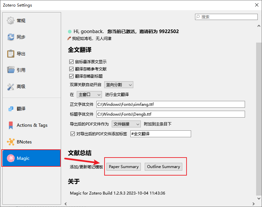This screenshot has height=207, width=262.
Task: Click the 进行全文翻译 text
Action: [117, 95]
